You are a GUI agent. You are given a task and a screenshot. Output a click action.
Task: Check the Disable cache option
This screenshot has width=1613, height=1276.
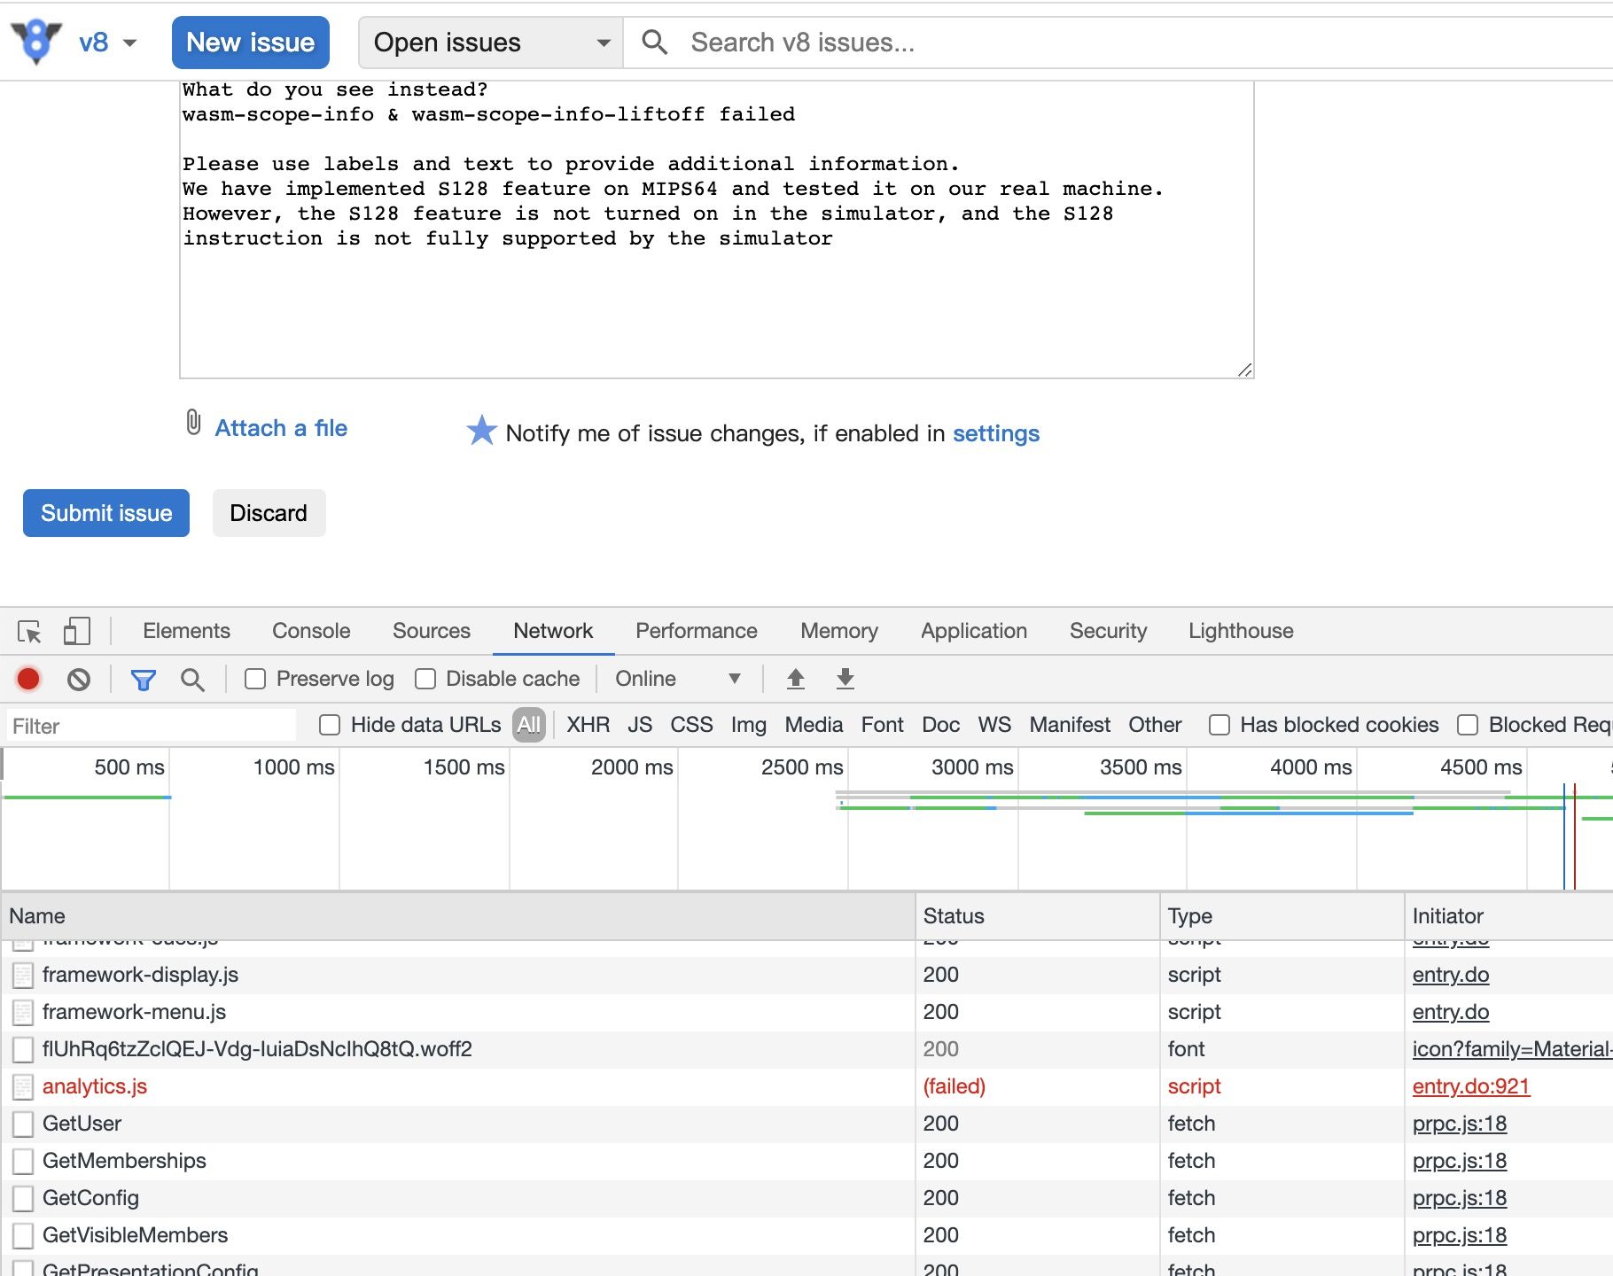425,680
